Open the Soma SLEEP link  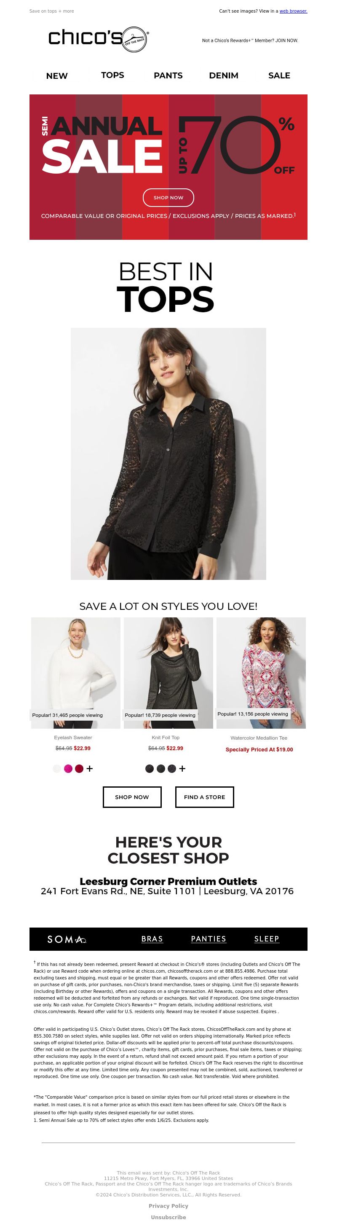[x=267, y=939]
